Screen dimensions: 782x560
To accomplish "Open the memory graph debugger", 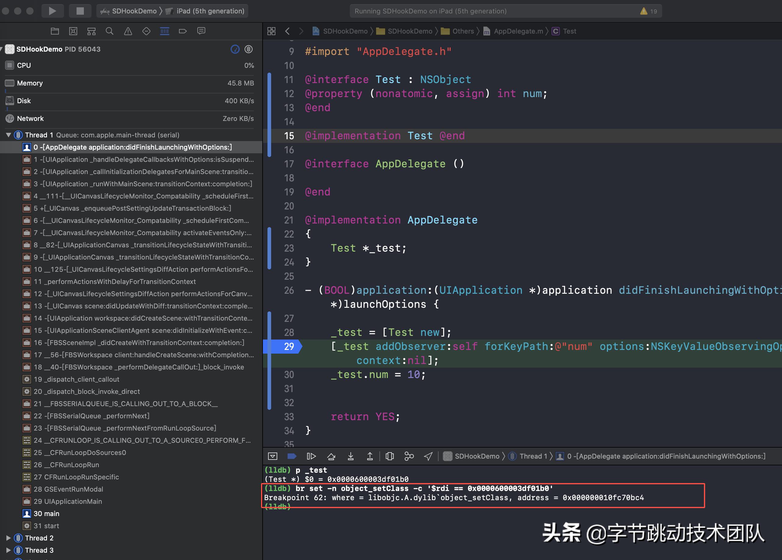I will pos(409,456).
